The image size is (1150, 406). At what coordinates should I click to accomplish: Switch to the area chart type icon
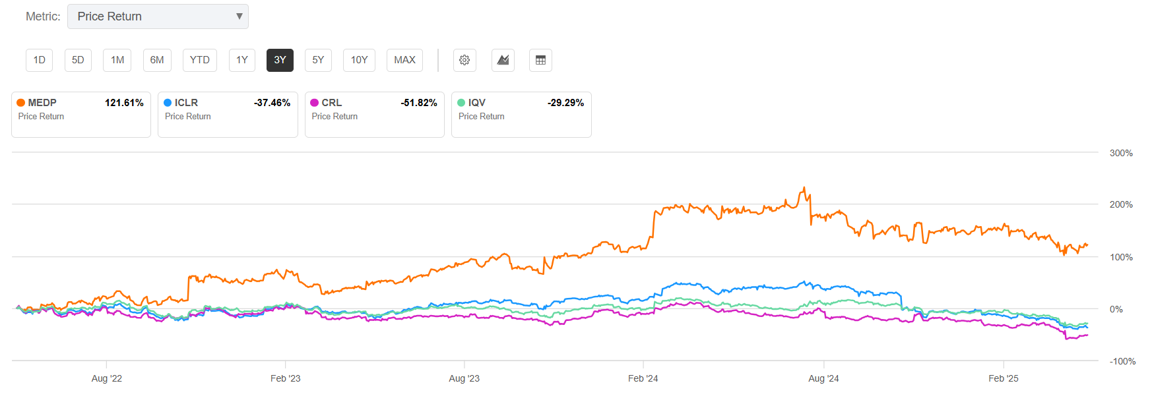click(503, 60)
